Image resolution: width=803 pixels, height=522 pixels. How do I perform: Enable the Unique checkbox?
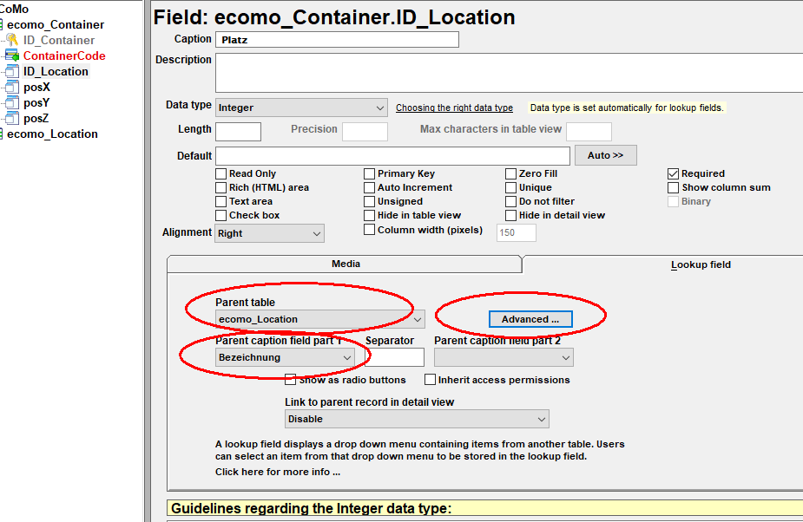click(510, 188)
